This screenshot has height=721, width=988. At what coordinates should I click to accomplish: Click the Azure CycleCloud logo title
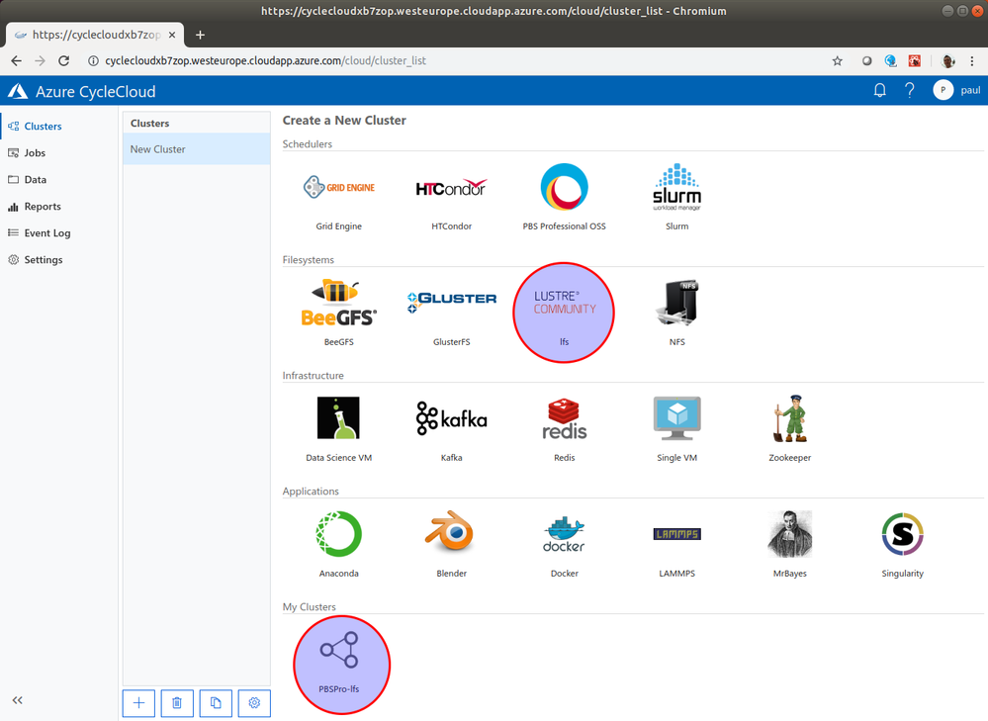point(82,91)
